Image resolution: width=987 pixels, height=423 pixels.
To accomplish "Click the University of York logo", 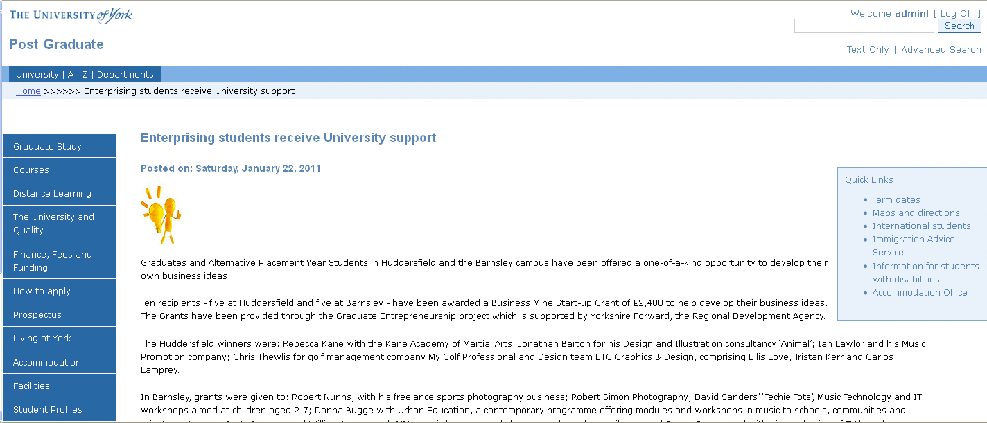I will click(x=71, y=15).
